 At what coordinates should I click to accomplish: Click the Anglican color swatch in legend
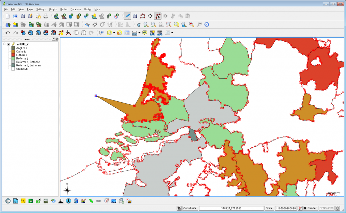coord(13,48)
